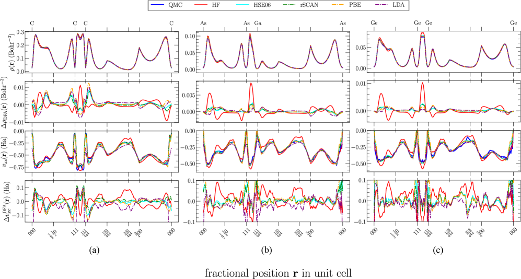Click the third-row subplot in the right column

[444, 149]
